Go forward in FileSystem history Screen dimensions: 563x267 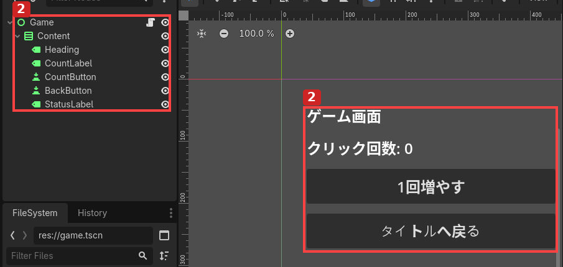click(x=25, y=235)
